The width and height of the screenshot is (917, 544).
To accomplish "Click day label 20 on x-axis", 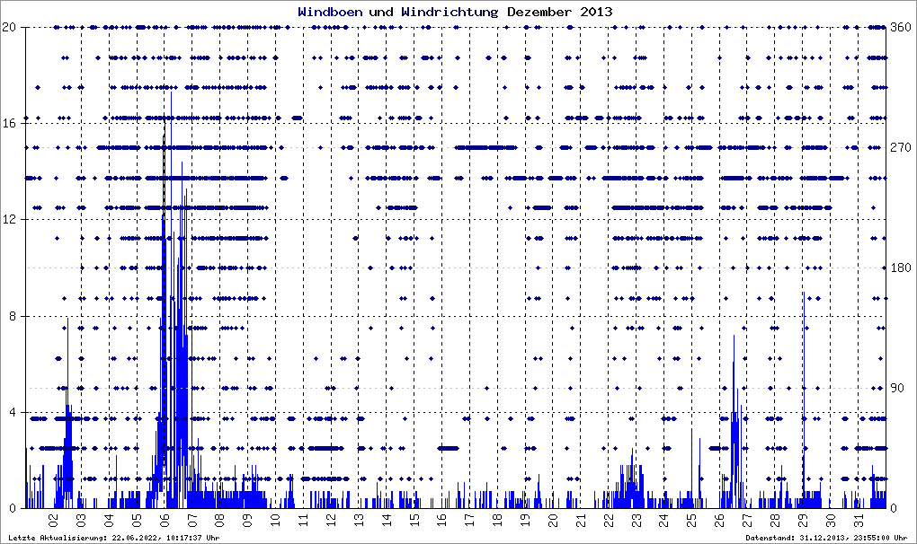I will coord(553,520).
